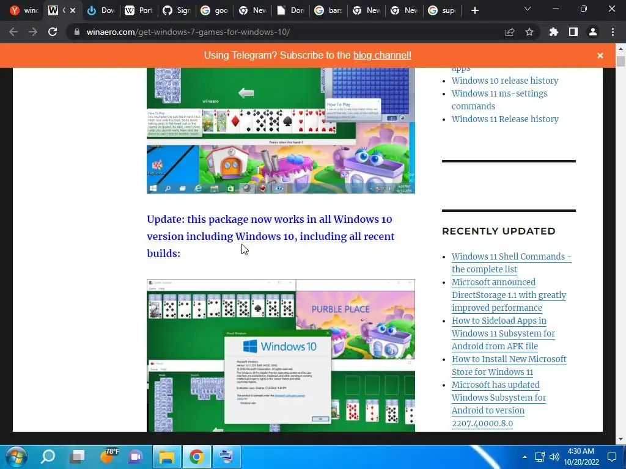Open the Windows Start button
This screenshot has width=626, height=469.
[x=17, y=457]
